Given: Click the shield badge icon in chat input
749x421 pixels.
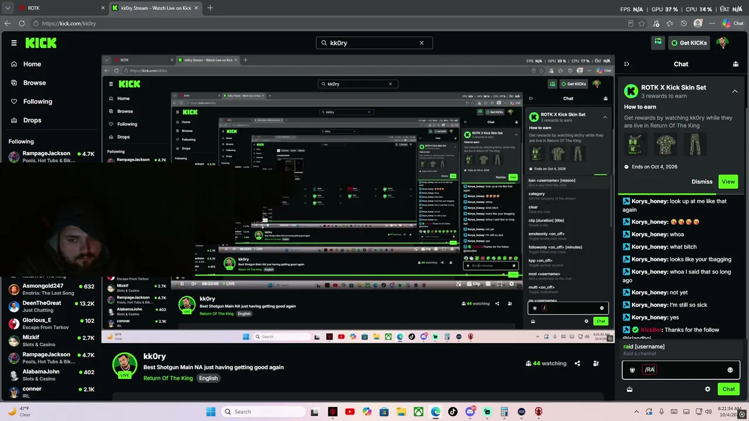Looking at the screenshot, I should (632, 370).
